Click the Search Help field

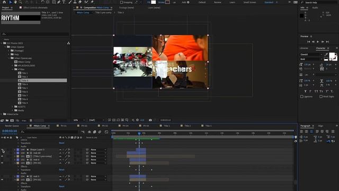click(x=319, y=2)
